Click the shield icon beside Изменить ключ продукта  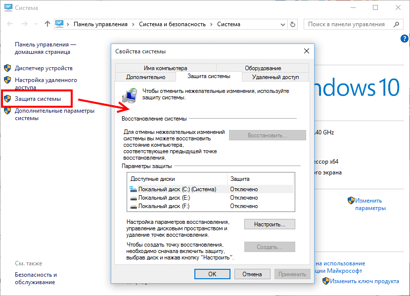tap(326, 281)
